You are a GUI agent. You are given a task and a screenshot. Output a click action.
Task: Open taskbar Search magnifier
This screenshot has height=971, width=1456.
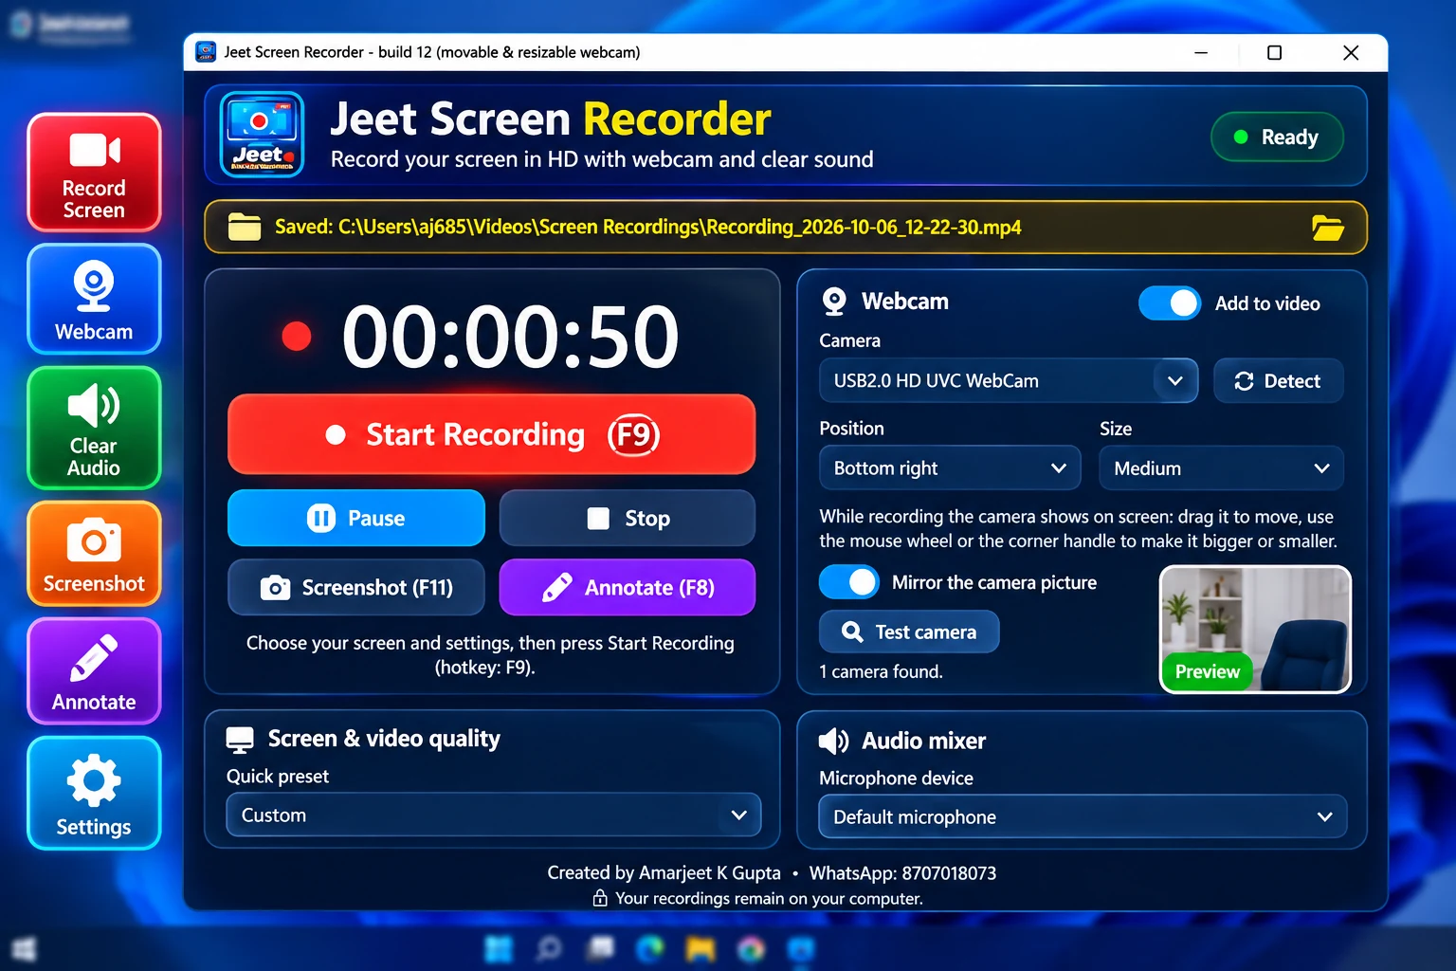[549, 948]
